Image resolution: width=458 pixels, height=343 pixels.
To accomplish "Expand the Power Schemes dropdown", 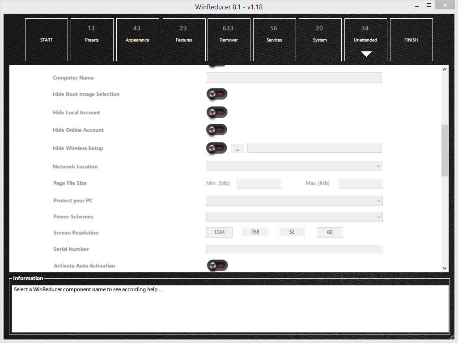I will (294, 217).
